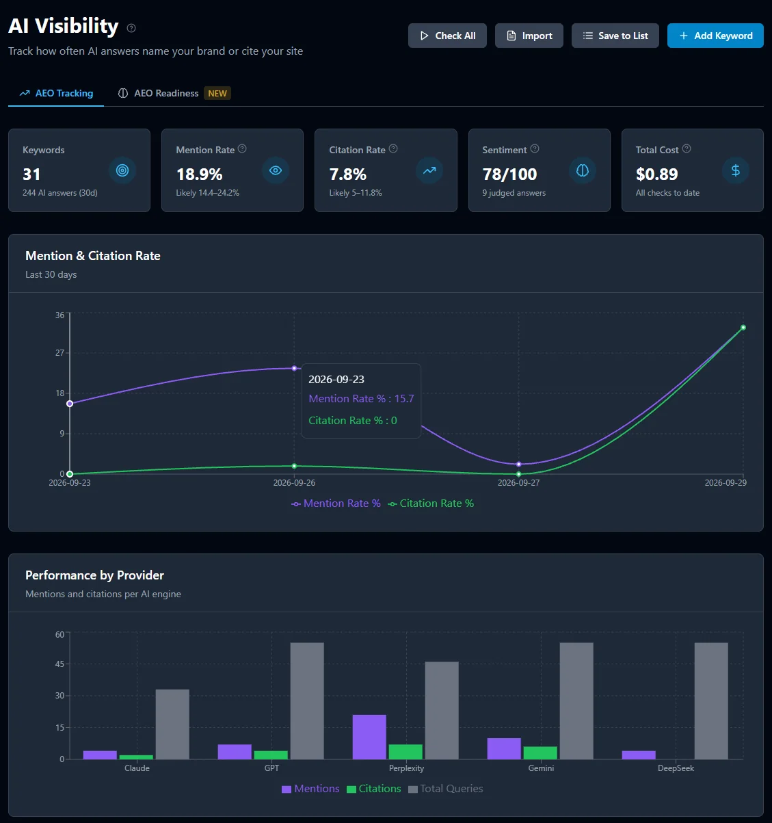Screen dimensions: 772x823
Task: Toggle Total Queries legend in provider chart
Action: pyautogui.click(x=446, y=789)
